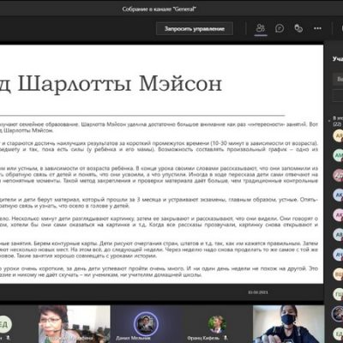Click the mic icon under the ЕД tile

click(x=9, y=338)
